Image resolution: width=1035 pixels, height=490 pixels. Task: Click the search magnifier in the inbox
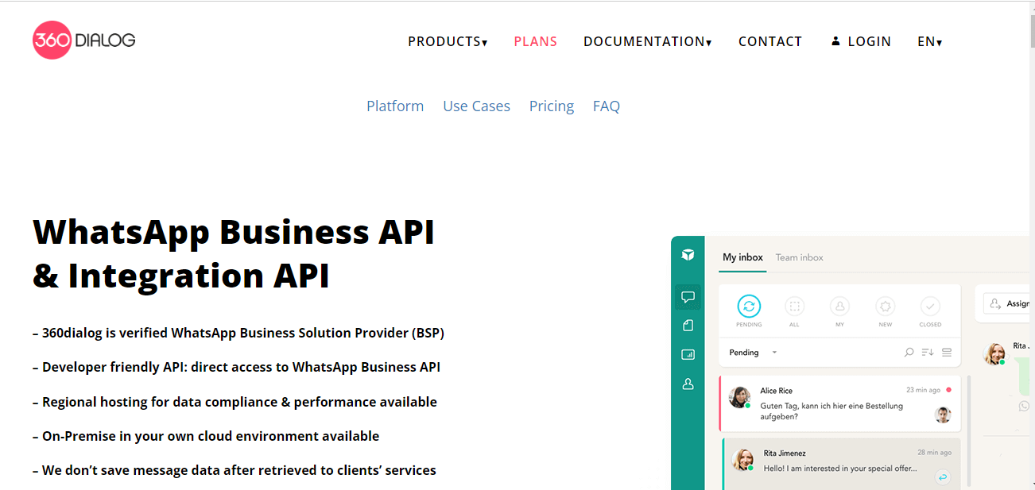(x=909, y=353)
